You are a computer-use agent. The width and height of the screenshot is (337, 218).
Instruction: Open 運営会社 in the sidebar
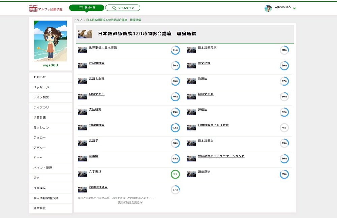click(50, 208)
